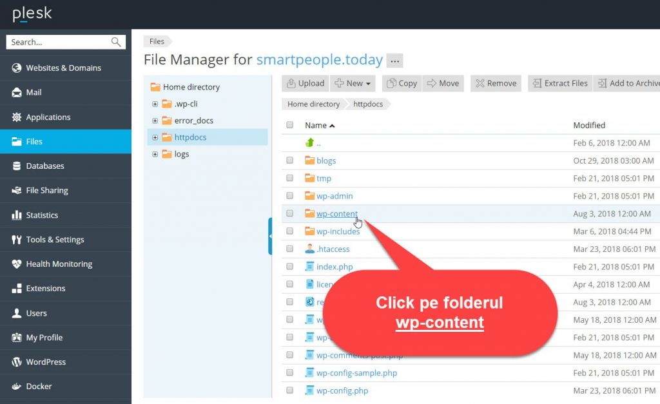Open the wp-includes folder link
The height and width of the screenshot is (404, 660).
click(338, 231)
